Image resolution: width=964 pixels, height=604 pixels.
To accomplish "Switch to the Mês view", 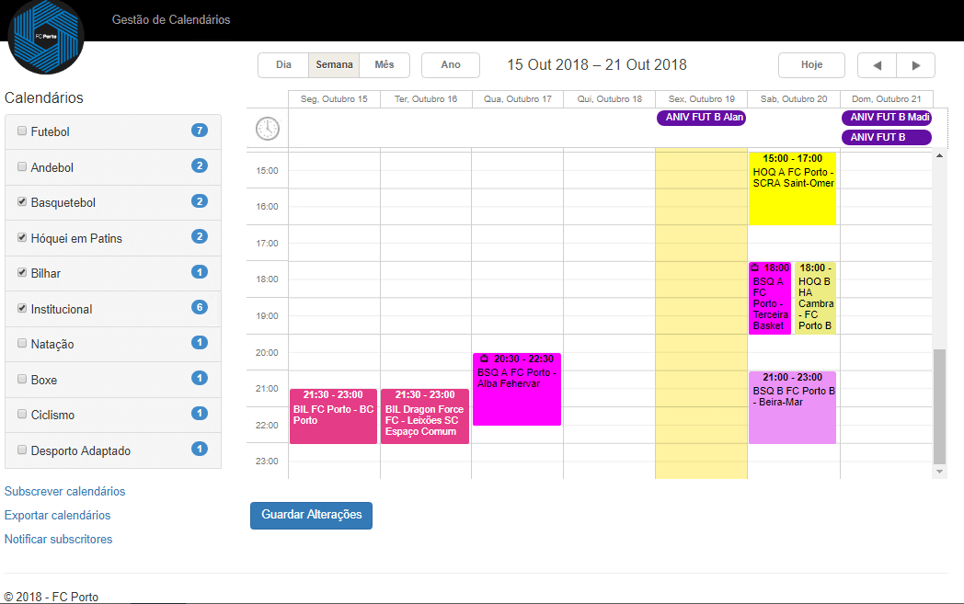I will [x=384, y=64].
